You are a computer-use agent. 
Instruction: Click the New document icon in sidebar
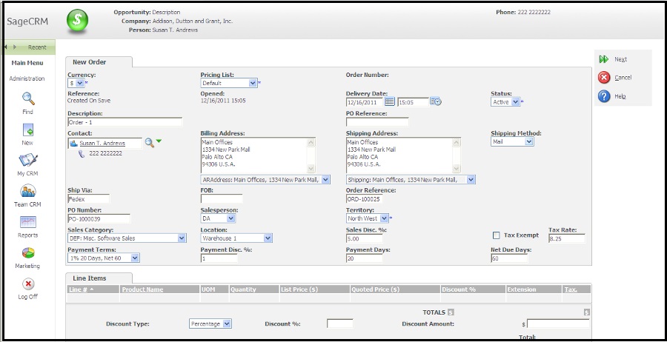coord(28,130)
